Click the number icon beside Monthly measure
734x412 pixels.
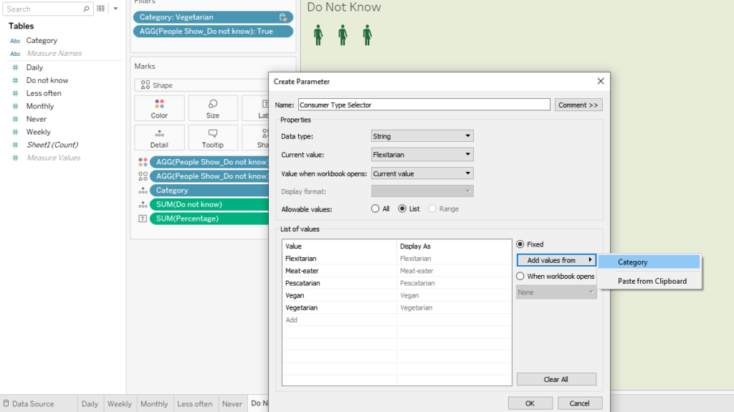tap(16, 106)
